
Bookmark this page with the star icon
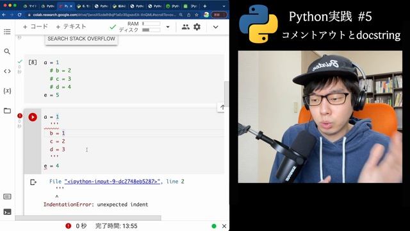tap(197, 15)
